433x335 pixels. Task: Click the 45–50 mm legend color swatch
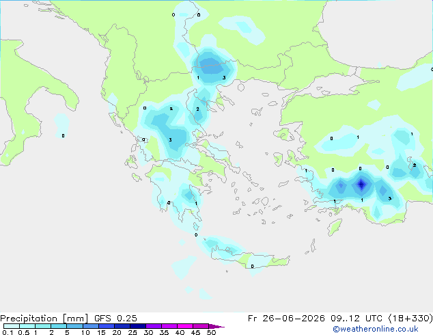(201, 326)
